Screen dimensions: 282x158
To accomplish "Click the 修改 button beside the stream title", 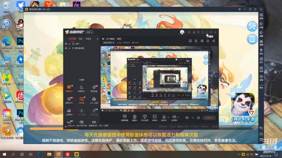I will [119, 39].
